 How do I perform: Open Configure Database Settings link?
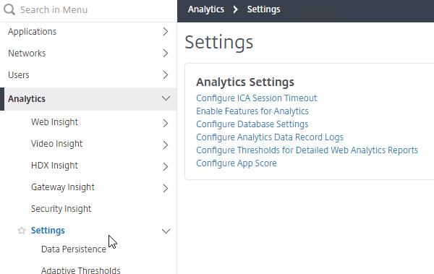[x=252, y=124]
